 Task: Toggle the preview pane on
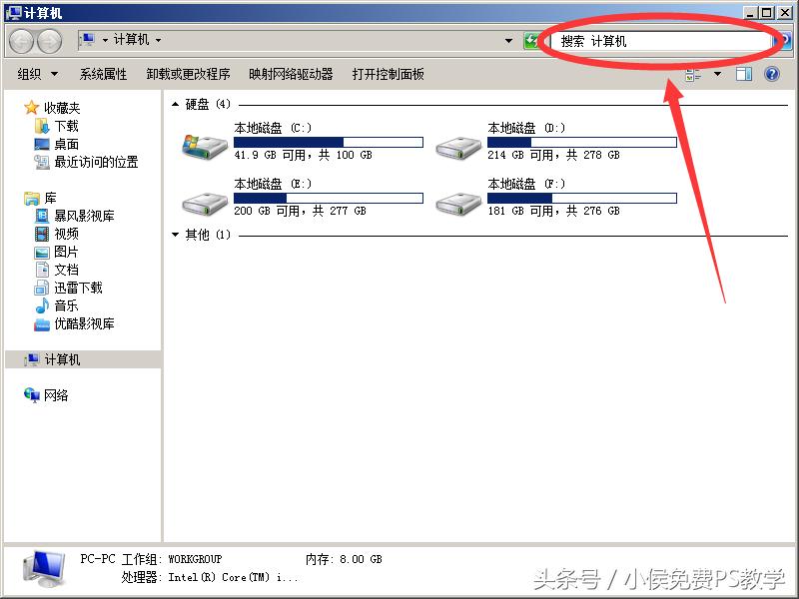click(x=743, y=73)
